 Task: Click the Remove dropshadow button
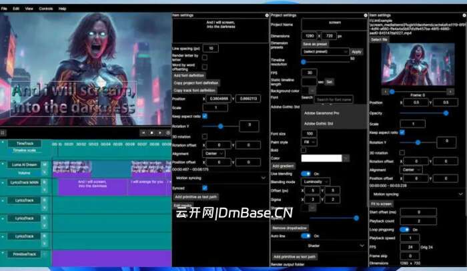click(290, 228)
